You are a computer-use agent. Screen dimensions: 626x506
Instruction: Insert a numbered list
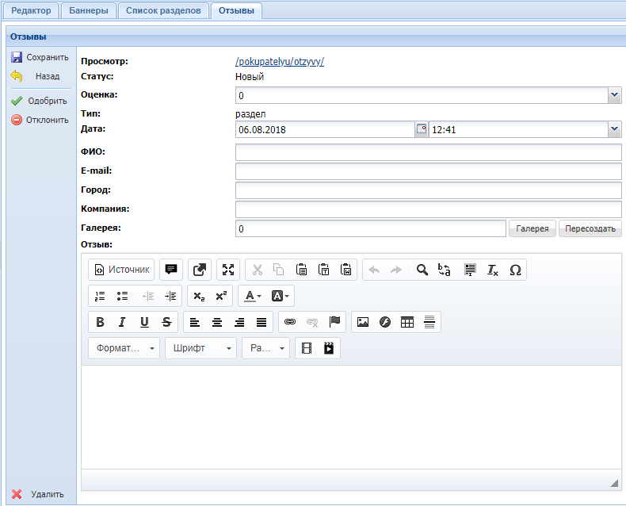pos(100,296)
